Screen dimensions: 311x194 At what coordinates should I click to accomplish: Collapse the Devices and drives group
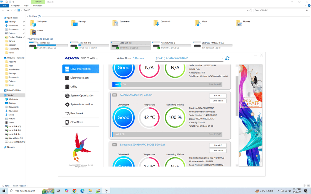[x=28, y=39]
